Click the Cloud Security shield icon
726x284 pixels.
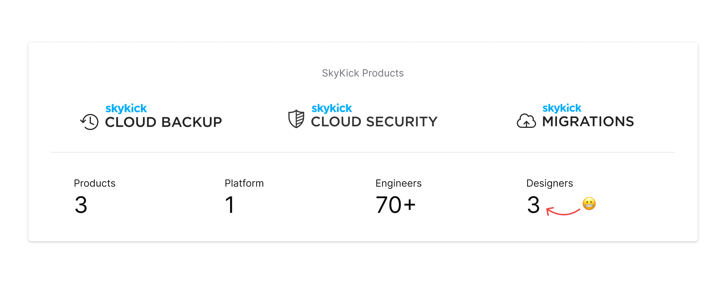(296, 119)
